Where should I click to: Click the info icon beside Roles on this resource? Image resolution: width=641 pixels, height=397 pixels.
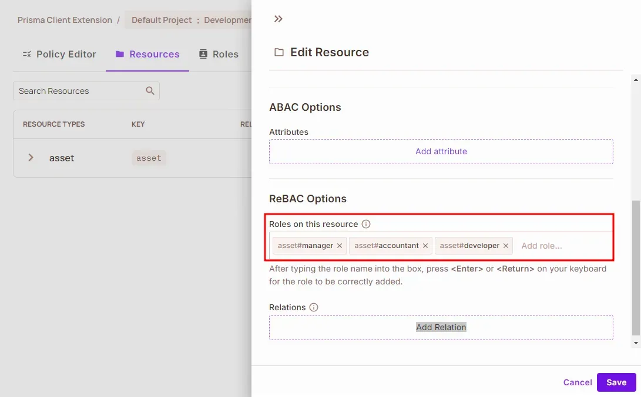[366, 224]
